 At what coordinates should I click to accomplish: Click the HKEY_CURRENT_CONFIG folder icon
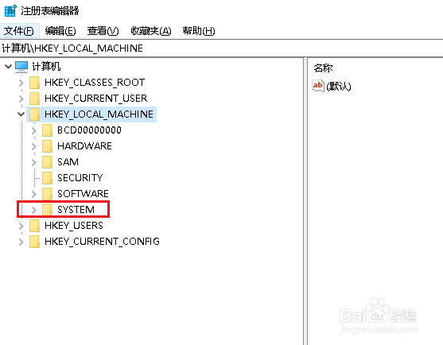coord(34,242)
